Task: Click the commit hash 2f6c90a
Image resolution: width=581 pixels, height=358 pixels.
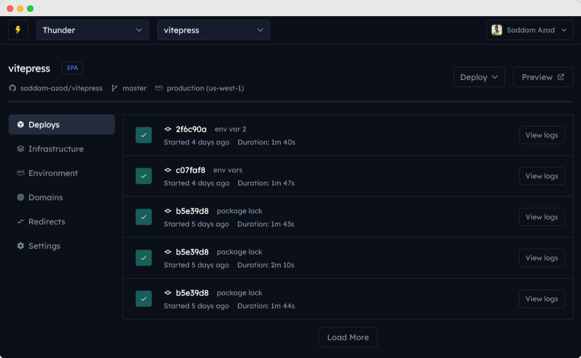Action: click(x=191, y=129)
